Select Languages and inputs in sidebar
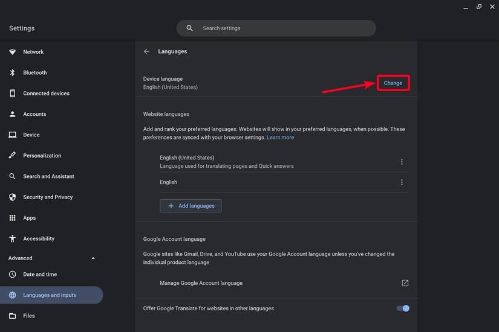Viewport: 499px width, 332px height. 50,295
